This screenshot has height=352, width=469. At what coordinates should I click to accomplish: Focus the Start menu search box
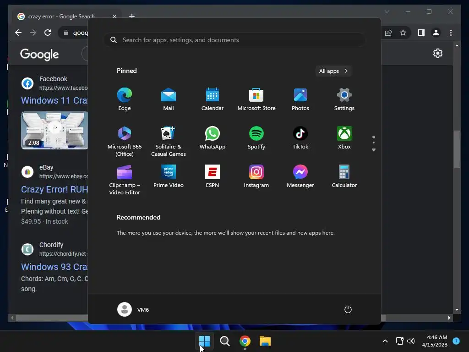coord(234,40)
